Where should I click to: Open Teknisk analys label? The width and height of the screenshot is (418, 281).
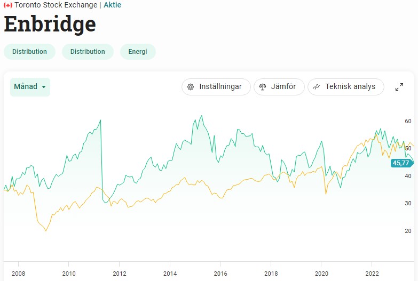[350, 86]
